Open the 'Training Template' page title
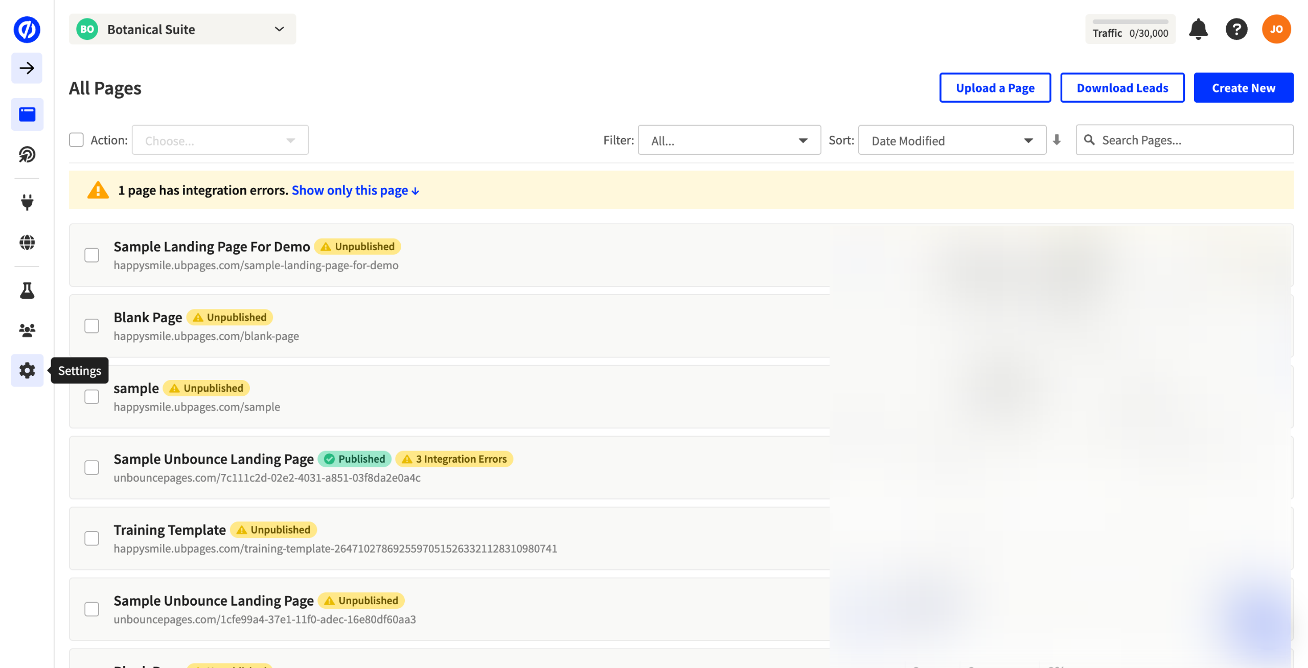This screenshot has height=668, width=1308. (x=169, y=530)
